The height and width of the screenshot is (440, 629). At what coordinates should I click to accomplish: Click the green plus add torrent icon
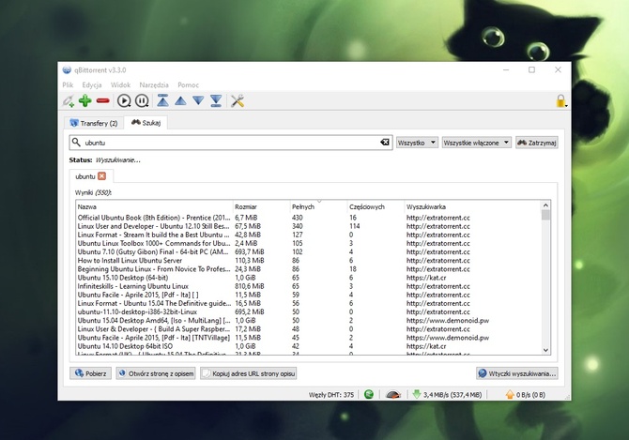[x=85, y=100]
